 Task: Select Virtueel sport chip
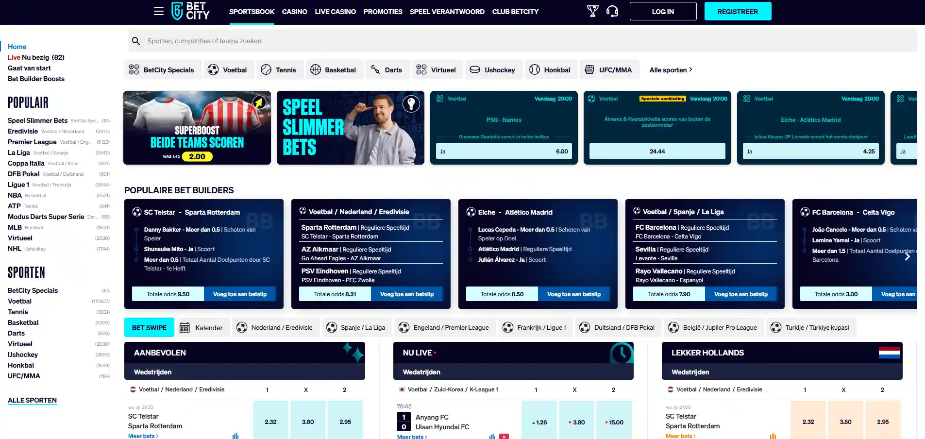click(x=437, y=70)
